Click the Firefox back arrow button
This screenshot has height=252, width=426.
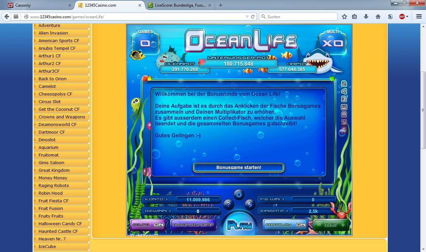tap(7, 17)
